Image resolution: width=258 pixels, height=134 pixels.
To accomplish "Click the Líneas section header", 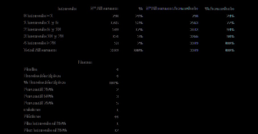I will click(x=85, y=62).
